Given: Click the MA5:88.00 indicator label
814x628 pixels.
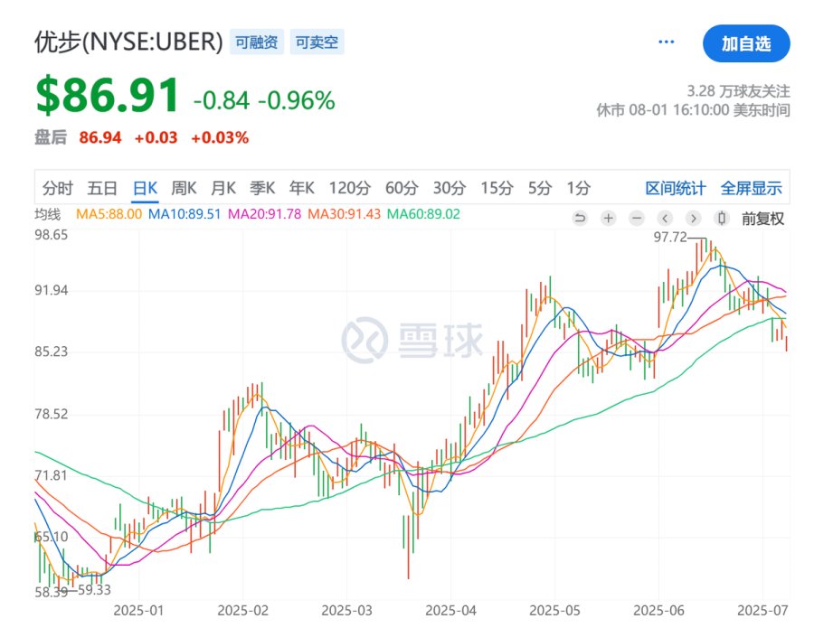Looking at the screenshot, I should 109,214.
